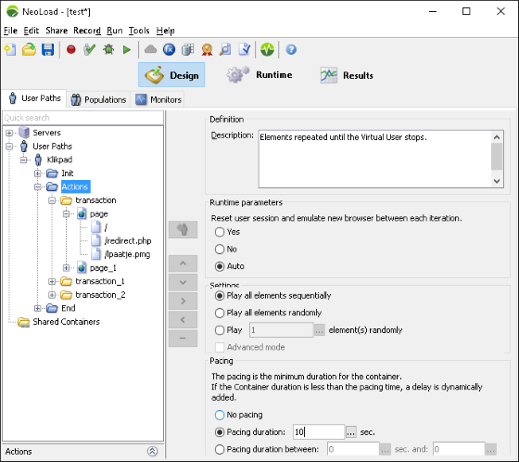Click the Description box scrollbar down arrow
Image resolution: width=519 pixels, height=462 pixels.
pyautogui.click(x=497, y=181)
